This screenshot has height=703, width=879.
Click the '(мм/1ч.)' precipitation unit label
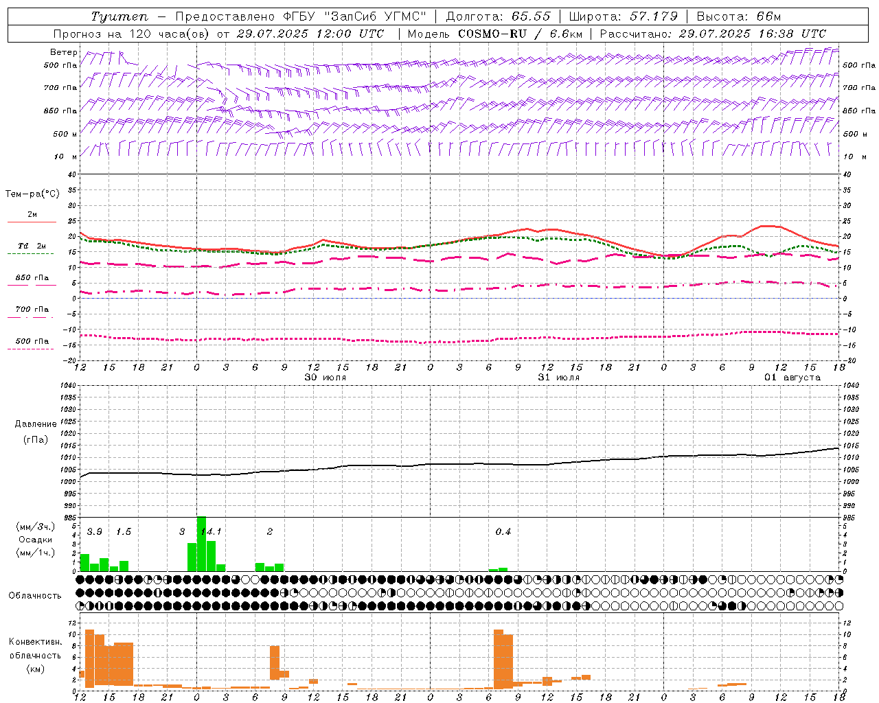coord(35,553)
